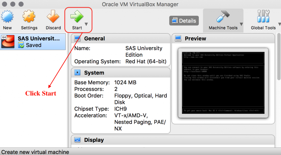Open Machine Tools hammer icon
281x155 pixels.
223,16
